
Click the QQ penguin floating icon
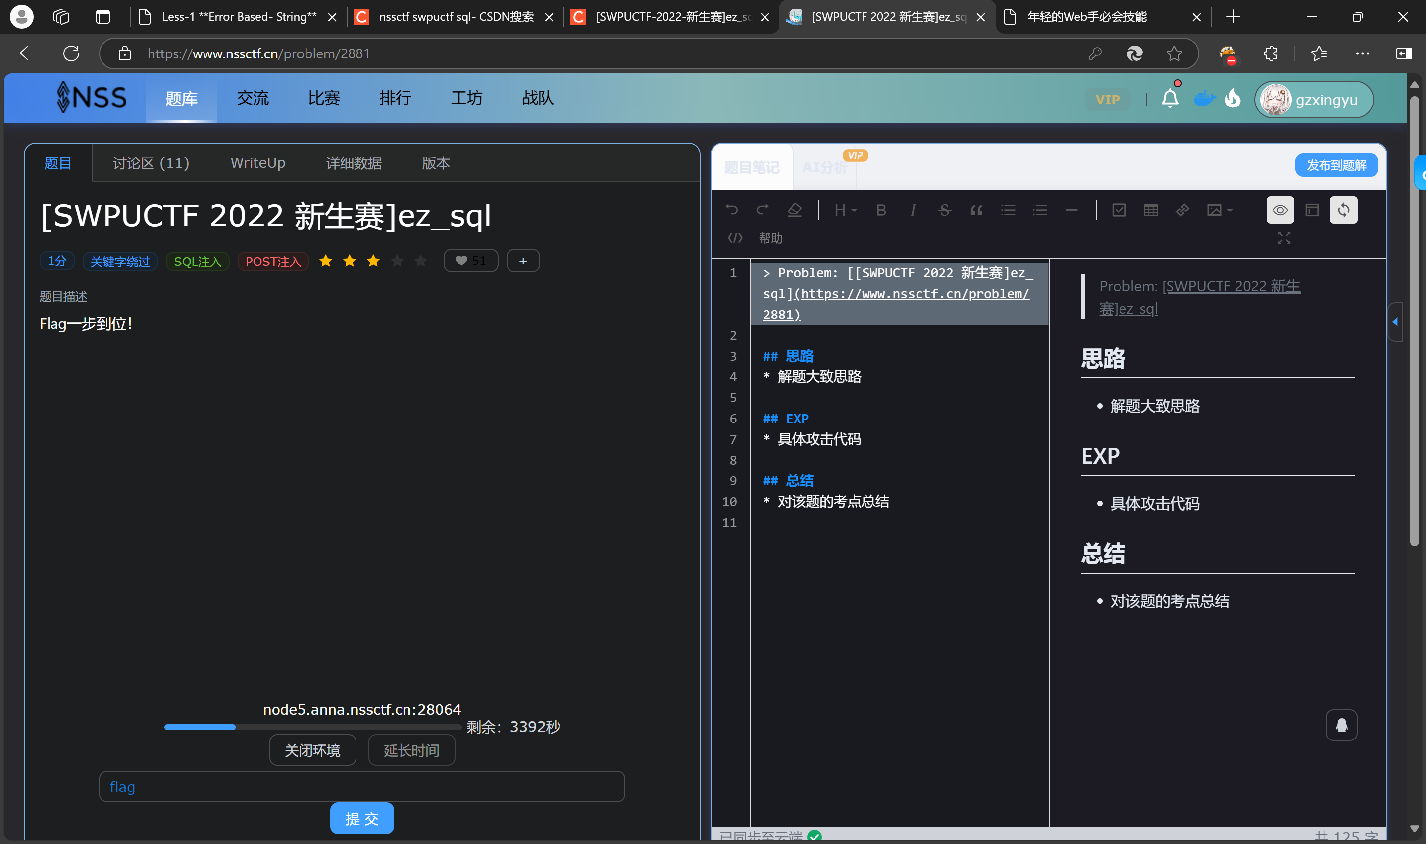click(1342, 725)
